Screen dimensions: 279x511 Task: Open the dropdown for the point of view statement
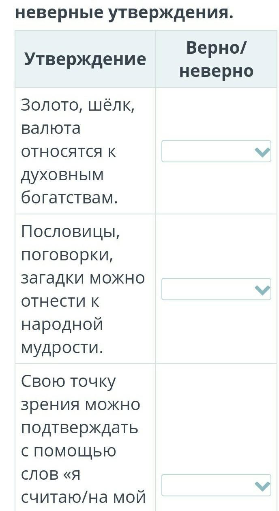click(216, 485)
